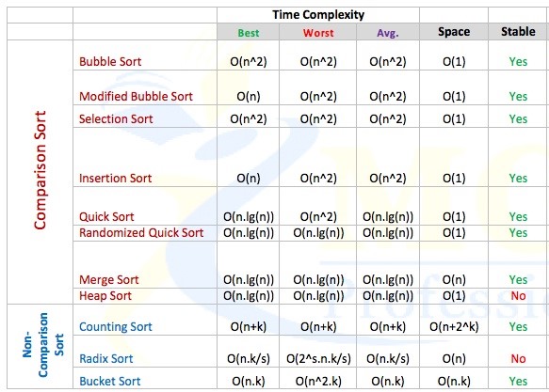Select the purple Avg. column header
Viewport: 549px width, 392px height.
[388, 32]
